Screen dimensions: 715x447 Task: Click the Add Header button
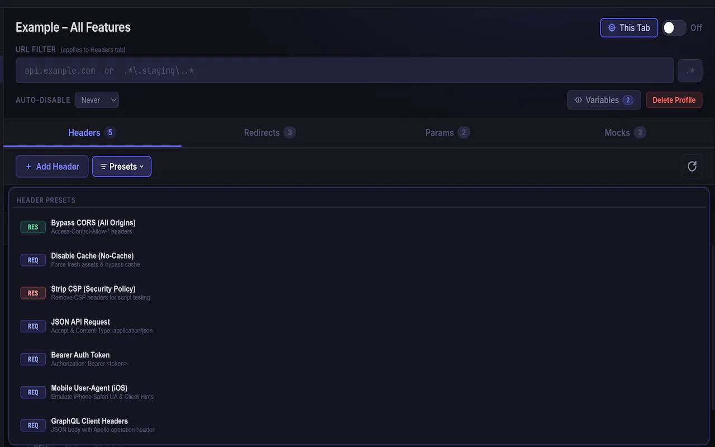52,167
